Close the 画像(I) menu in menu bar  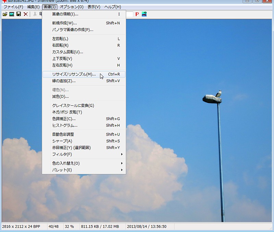click(50, 7)
